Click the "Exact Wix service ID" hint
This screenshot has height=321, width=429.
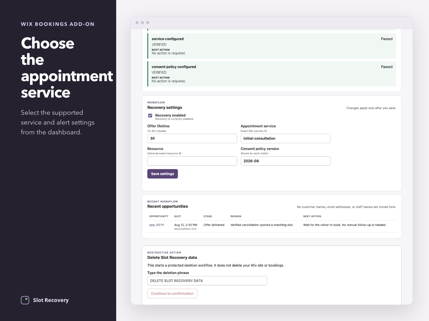[x=254, y=131]
